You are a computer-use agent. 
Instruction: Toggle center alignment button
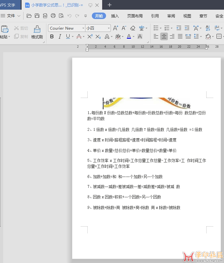click(x=164, y=37)
